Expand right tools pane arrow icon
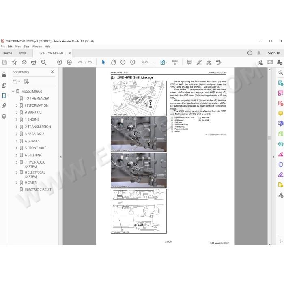 pos(281,241)
